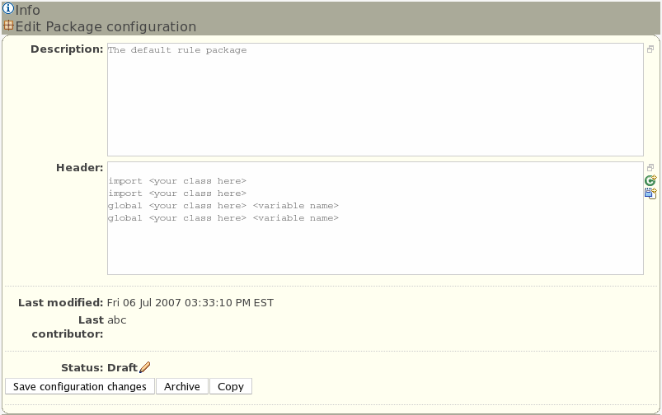Expand the Description text area
Screen dimensions: 662x415
click(650, 49)
